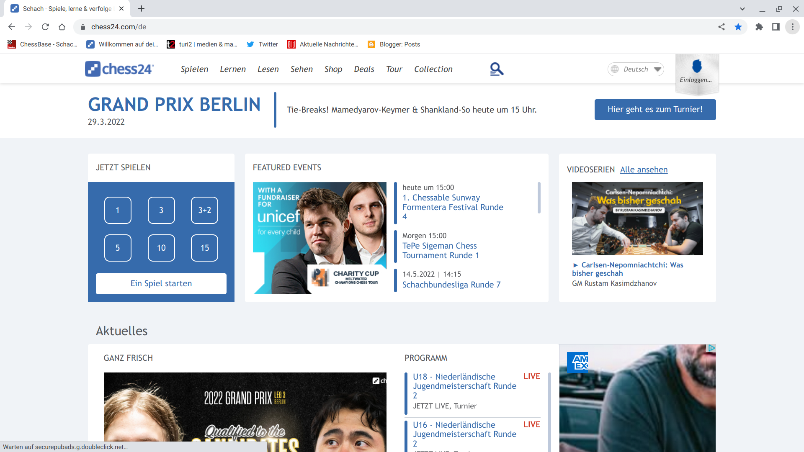Click the AdChoices icon on ad
This screenshot has width=804, height=452.
(711, 348)
